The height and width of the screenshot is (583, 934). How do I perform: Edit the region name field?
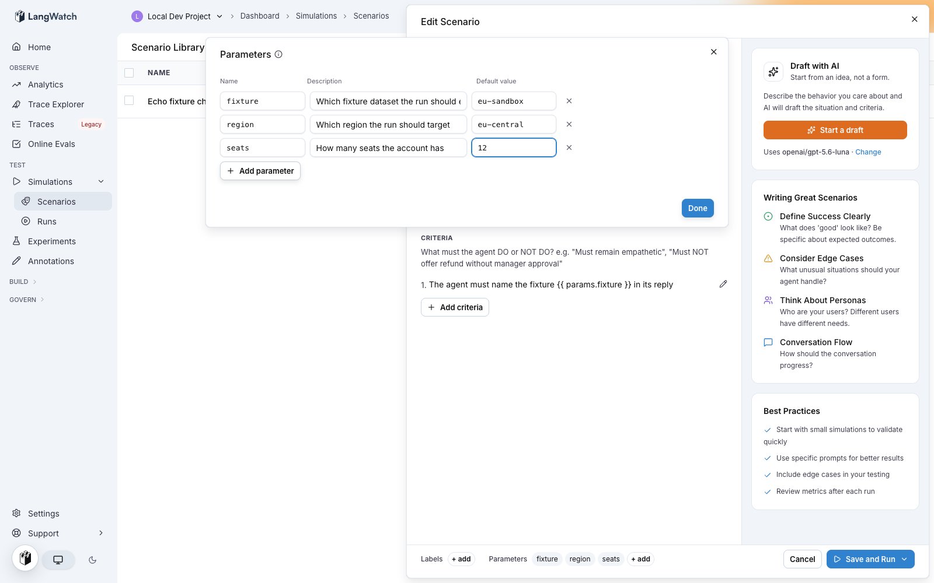[263, 124]
